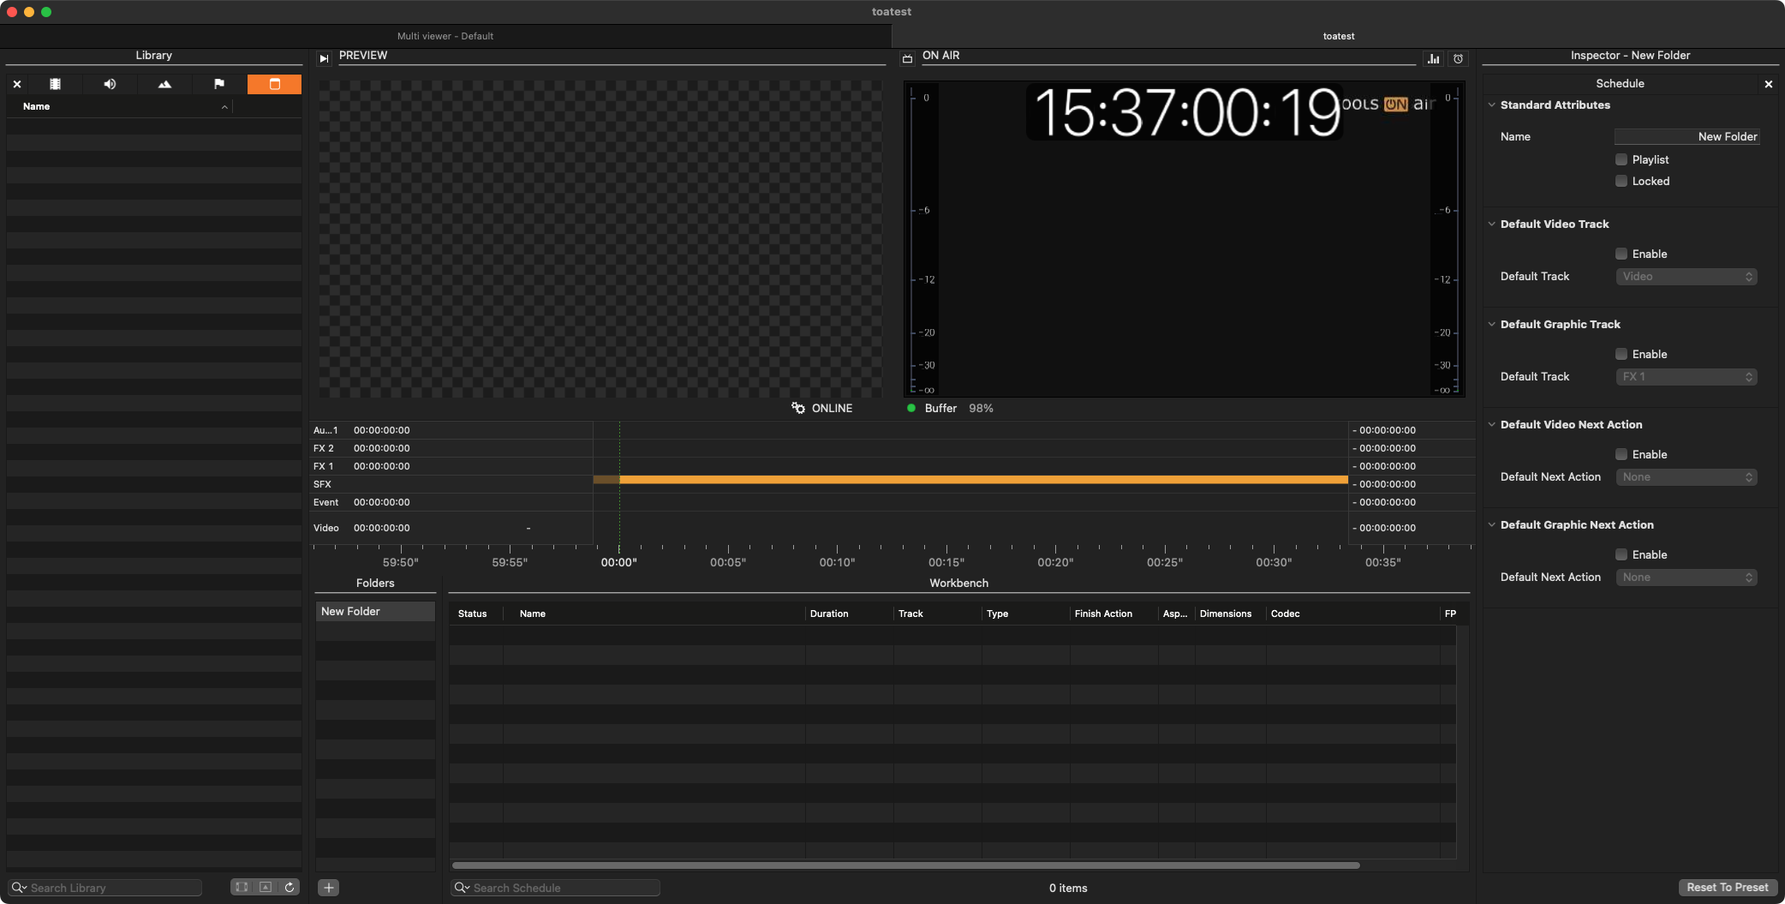The image size is (1785, 904).
Task: Open Default Video Next Action None dropdown
Action: 1686,476
